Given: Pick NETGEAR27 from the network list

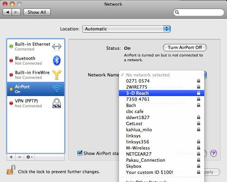Looking at the screenshot, I should click(139, 154).
